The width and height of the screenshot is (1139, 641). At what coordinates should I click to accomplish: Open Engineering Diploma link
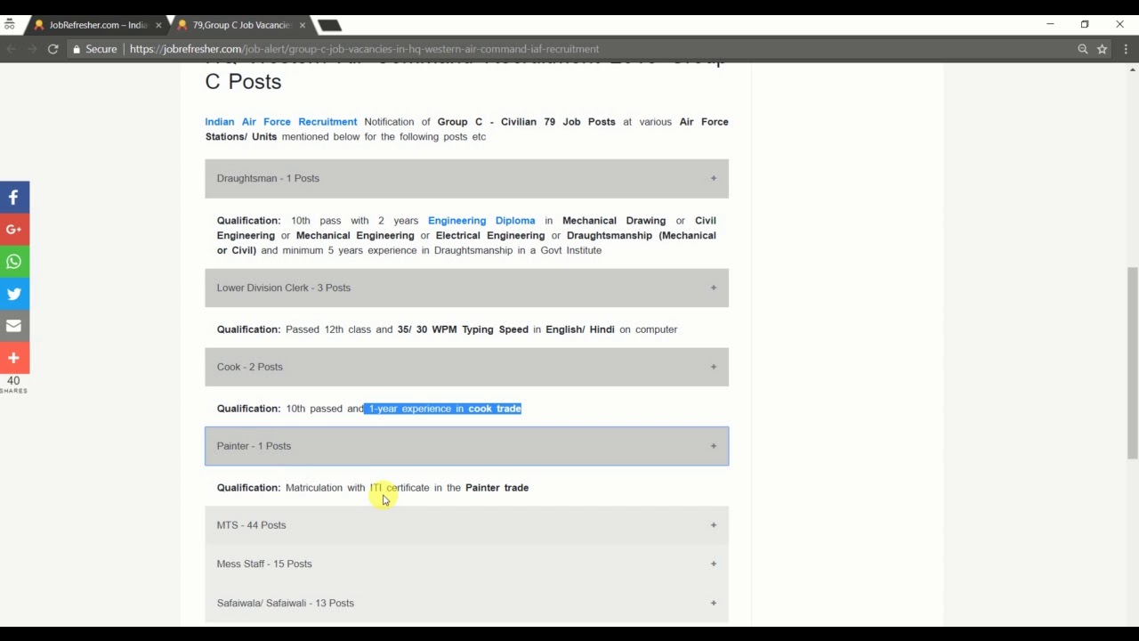click(x=481, y=221)
